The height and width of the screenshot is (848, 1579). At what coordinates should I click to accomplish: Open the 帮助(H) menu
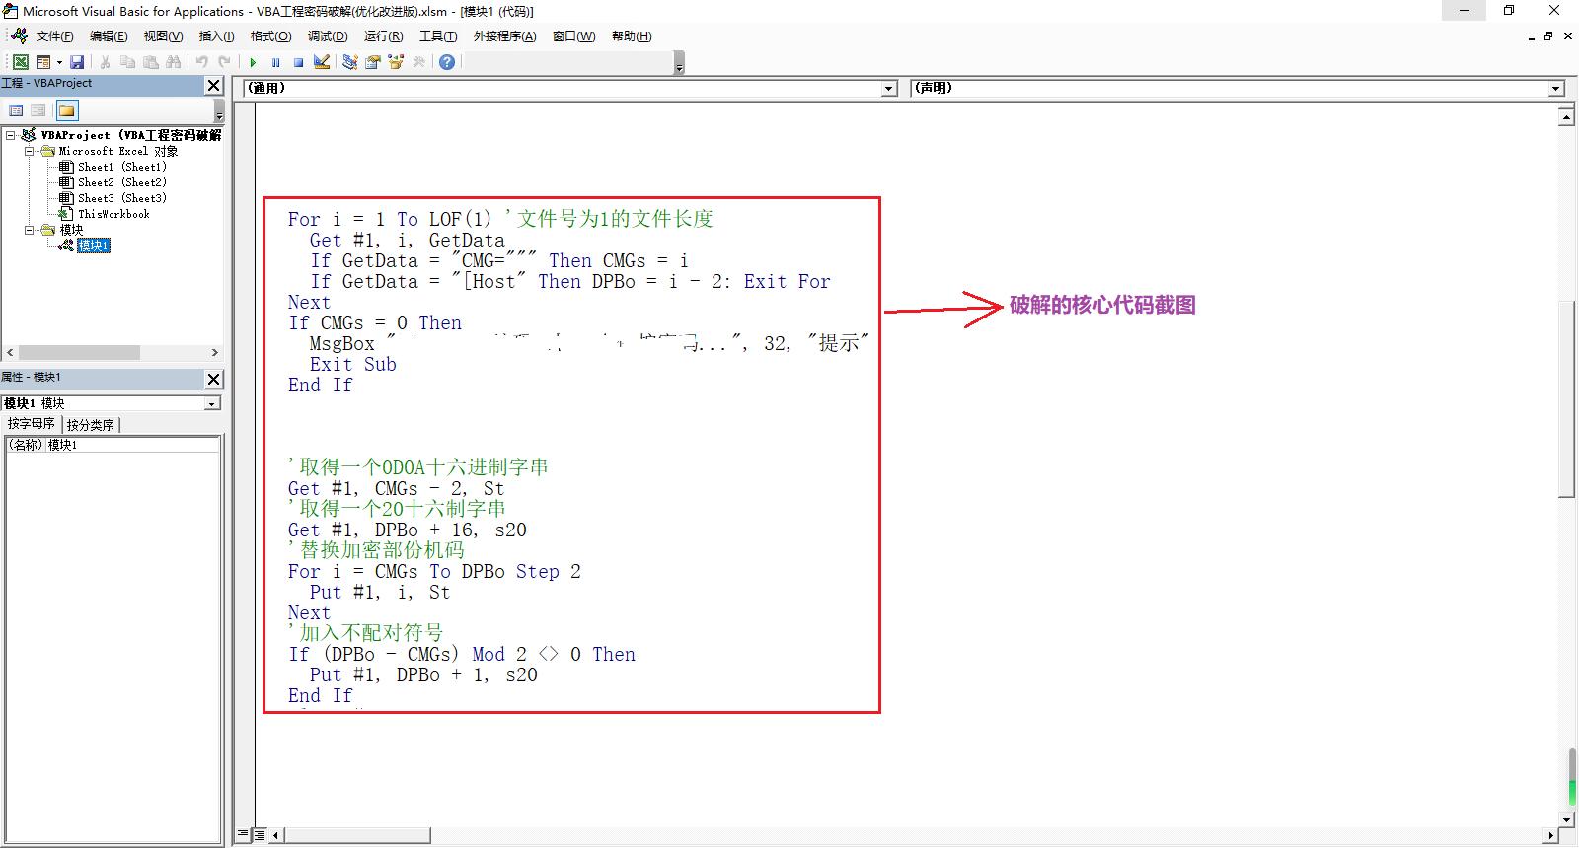632,36
